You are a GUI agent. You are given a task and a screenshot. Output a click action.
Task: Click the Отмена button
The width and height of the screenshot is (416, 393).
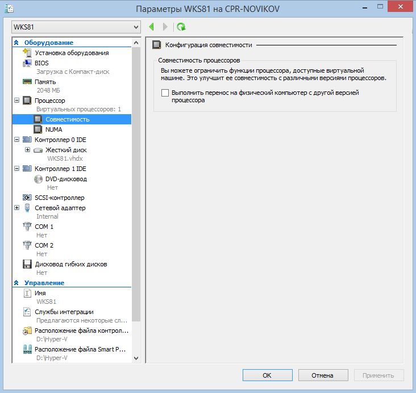pyautogui.click(x=323, y=375)
